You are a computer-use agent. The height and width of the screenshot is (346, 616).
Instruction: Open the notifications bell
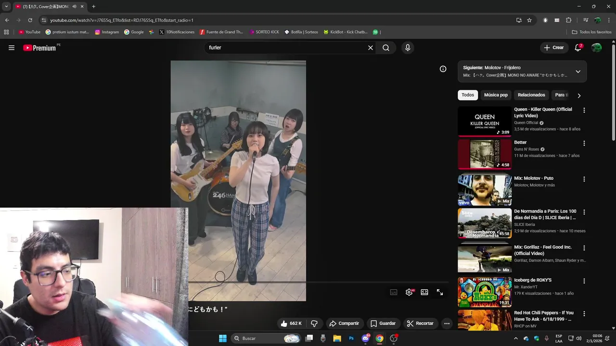pyautogui.click(x=578, y=48)
